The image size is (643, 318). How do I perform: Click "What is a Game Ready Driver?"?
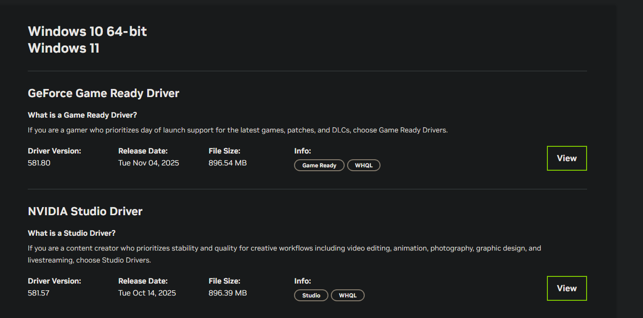coord(82,115)
